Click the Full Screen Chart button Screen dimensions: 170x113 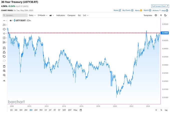pos(160,6)
